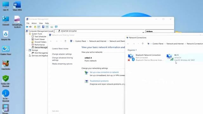This screenshot has height=114, width=203.
Task: Open the blue info circle desktop shortcut
Action: (6, 96)
